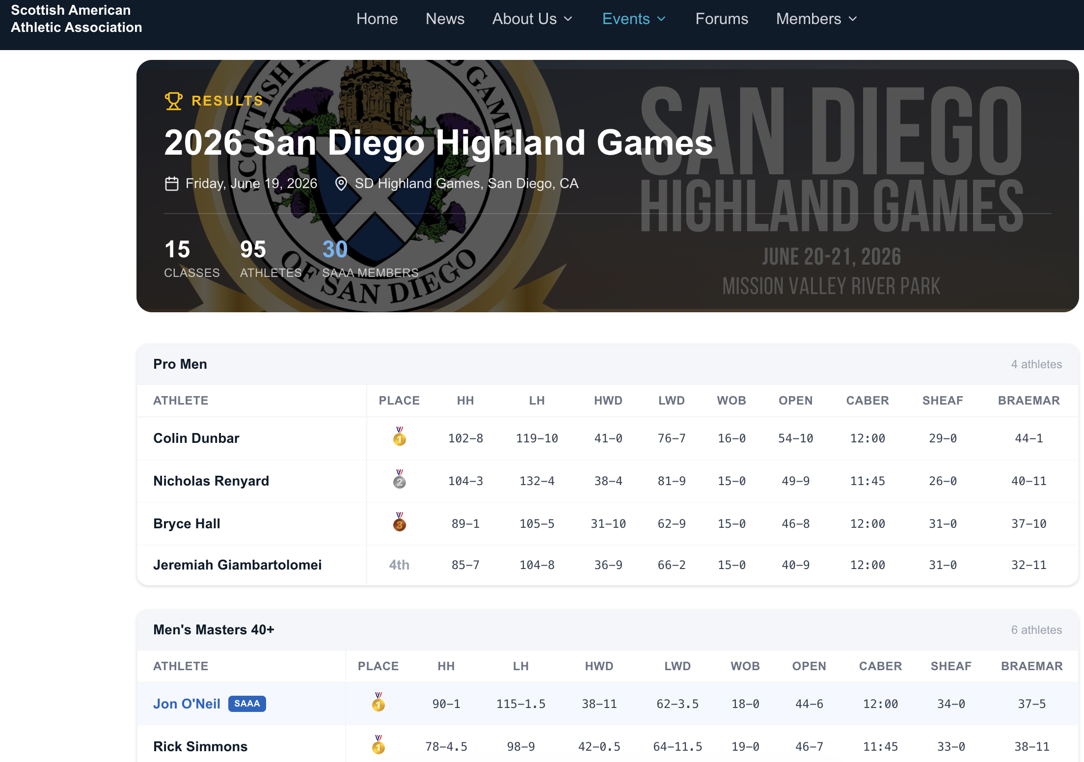Click the 4th place label for Jeremiah Giambartolomei
This screenshot has width=1084, height=762.
tap(399, 565)
